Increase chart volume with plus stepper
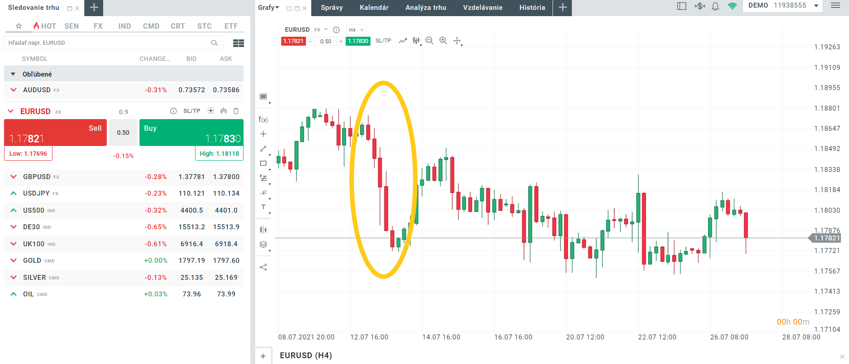 [x=341, y=41]
